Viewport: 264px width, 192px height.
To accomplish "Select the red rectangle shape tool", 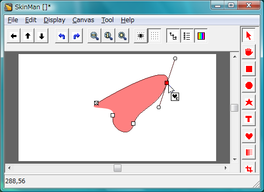I will 249,69.
